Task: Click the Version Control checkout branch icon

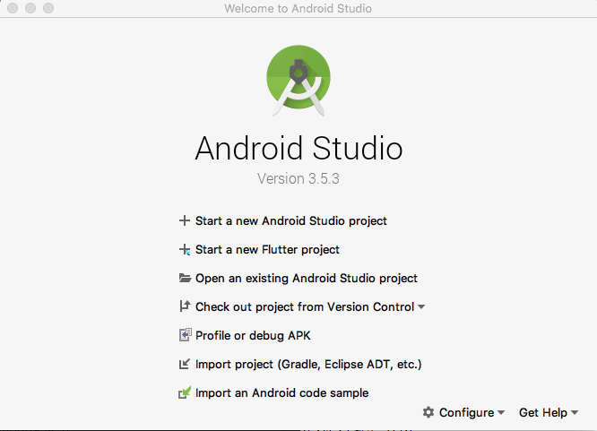Action: (x=185, y=306)
